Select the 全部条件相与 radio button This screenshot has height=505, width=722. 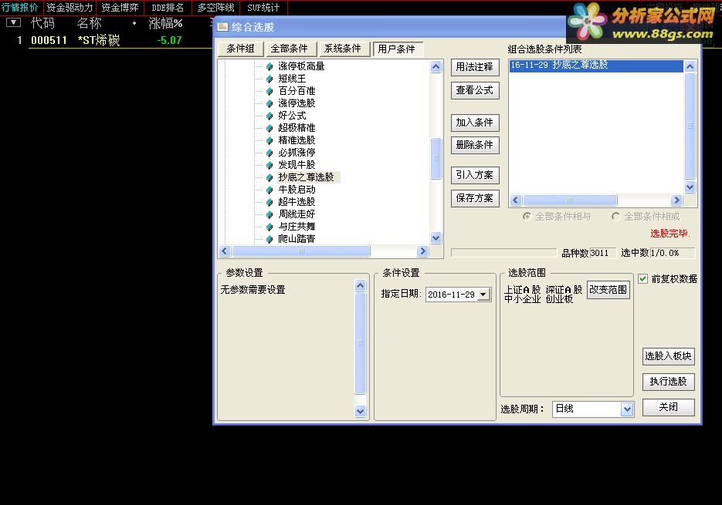click(527, 216)
